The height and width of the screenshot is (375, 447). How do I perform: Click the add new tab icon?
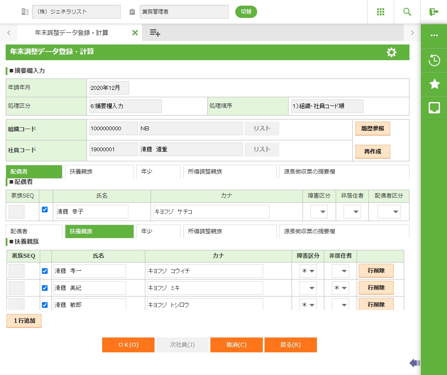(x=155, y=33)
